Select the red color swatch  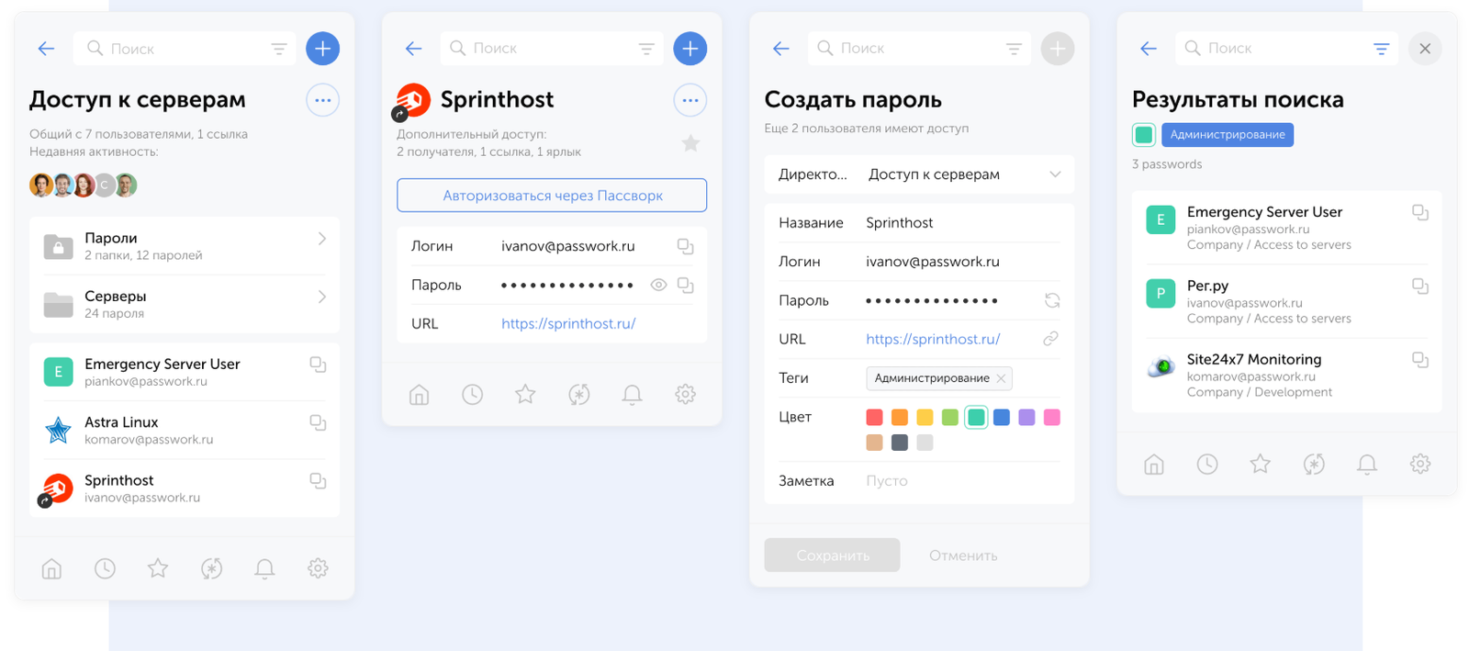(x=874, y=418)
